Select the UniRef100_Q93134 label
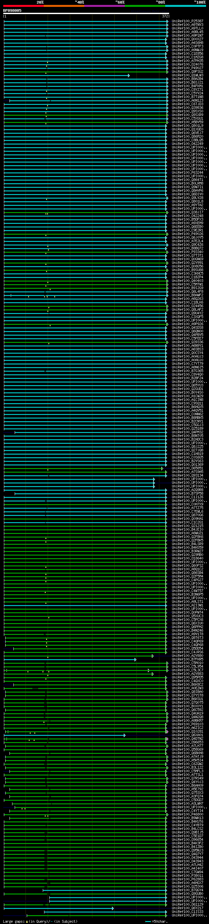Screen dimensions: 209x924 pos(187,475)
